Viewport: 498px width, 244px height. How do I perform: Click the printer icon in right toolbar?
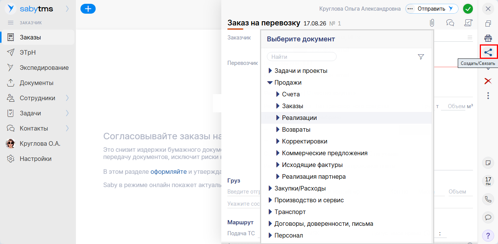(x=488, y=38)
